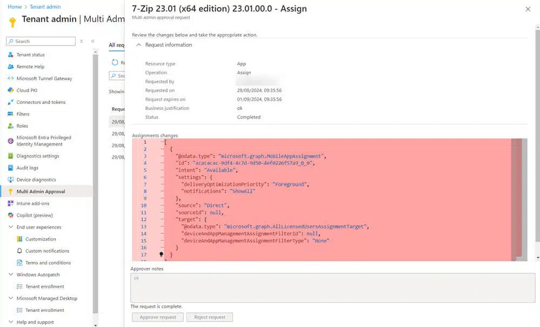Open Remote Help via its sidebar icon
Image resolution: width=540 pixels, height=327 pixels.
tap(11, 67)
